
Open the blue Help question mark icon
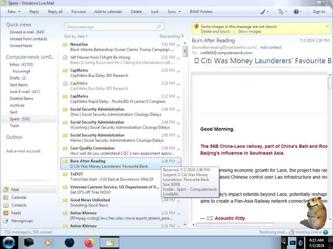point(296,12)
